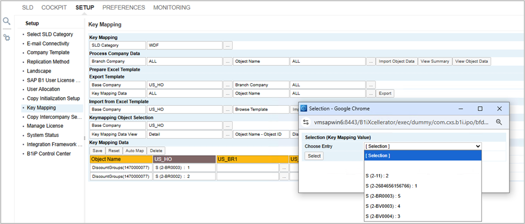
Task: Open the COCKPIT tab
Action: point(54,8)
